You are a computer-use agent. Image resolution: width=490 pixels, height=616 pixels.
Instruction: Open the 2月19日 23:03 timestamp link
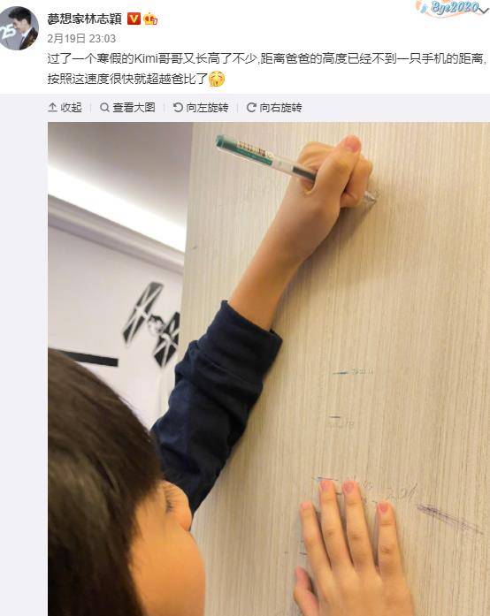pos(81,39)
